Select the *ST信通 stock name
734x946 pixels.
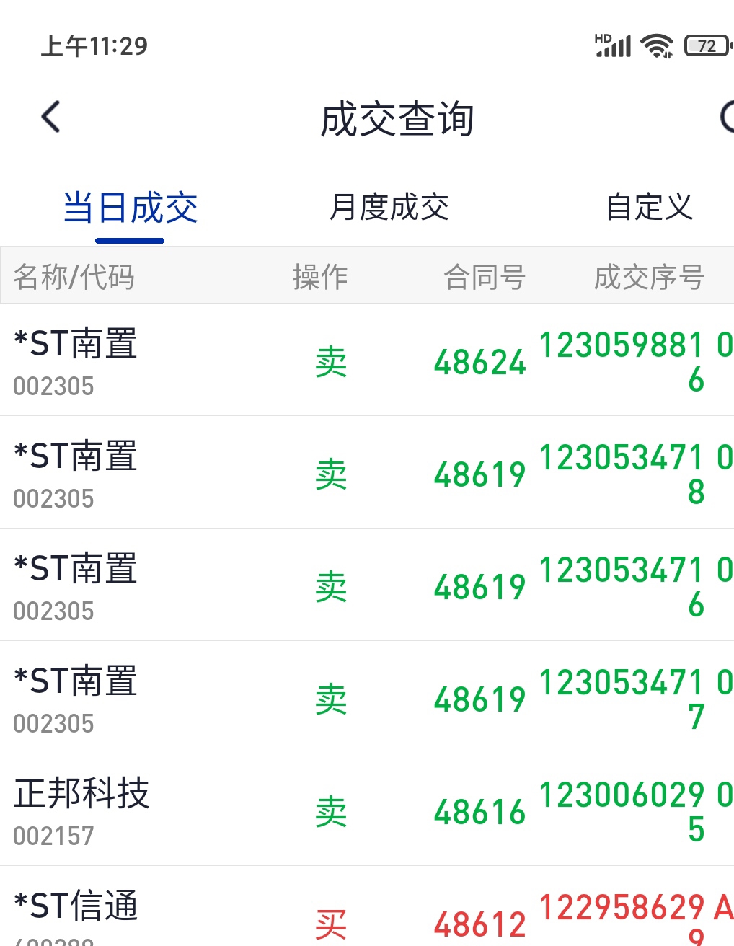(76, 906)
